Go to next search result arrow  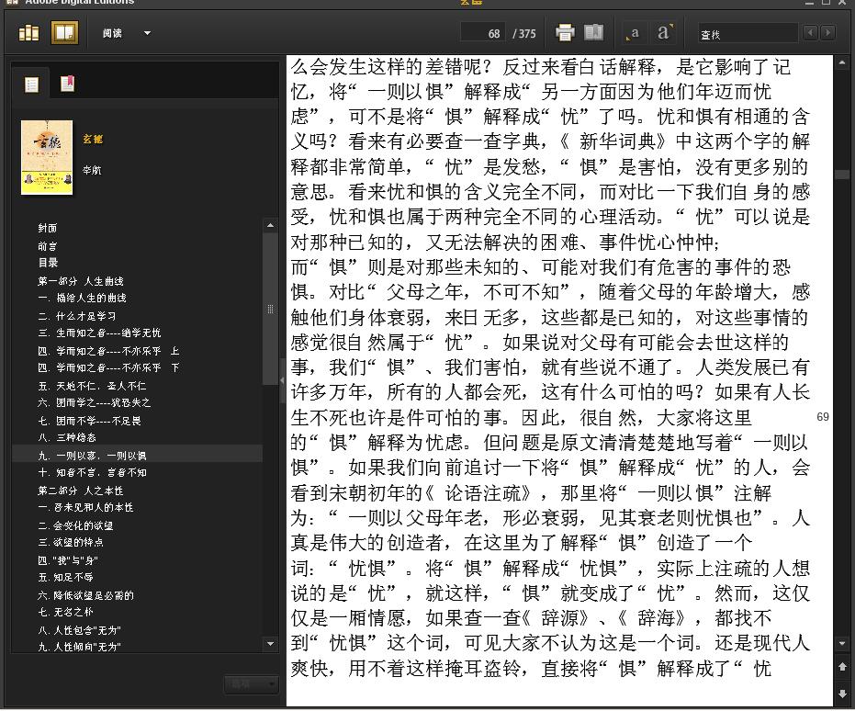(x=827, y=33)
